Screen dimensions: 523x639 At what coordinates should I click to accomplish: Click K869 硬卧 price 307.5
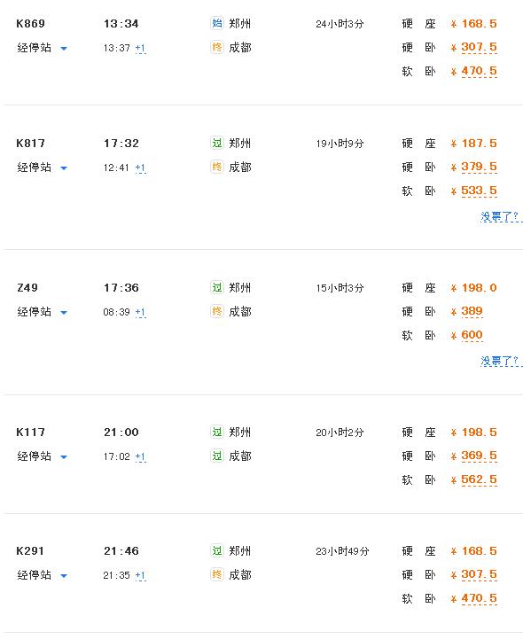pos(479,47)
